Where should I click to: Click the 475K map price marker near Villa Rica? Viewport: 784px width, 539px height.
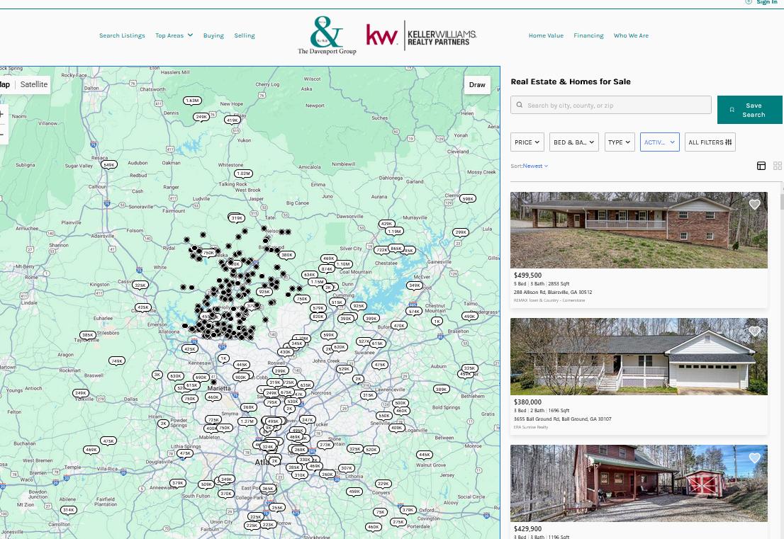(x=108, y=441)
